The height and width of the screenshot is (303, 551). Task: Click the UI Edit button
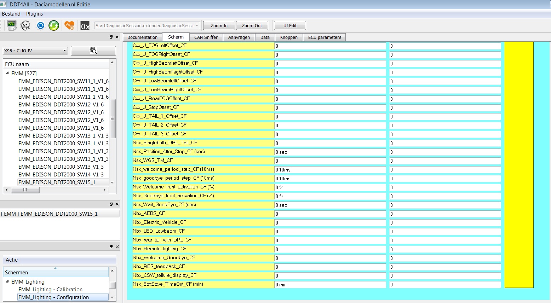(x=290, y=25)
